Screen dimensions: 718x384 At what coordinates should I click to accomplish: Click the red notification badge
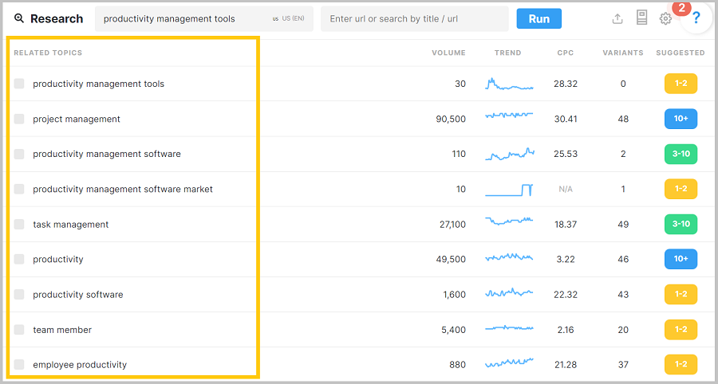pyautogui.click(x=682, y=8)
